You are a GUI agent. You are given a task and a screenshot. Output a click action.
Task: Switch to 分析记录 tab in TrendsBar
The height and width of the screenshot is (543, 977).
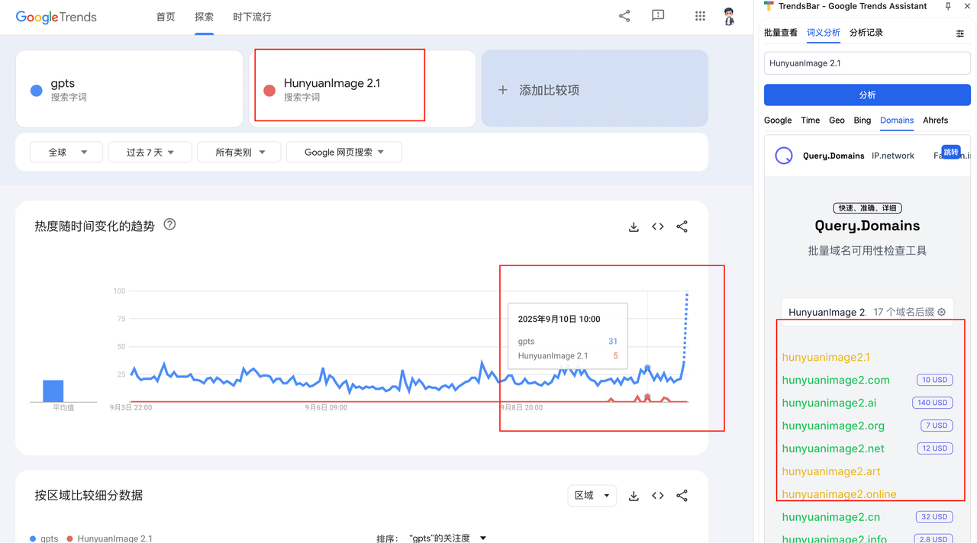pos(866,33)
